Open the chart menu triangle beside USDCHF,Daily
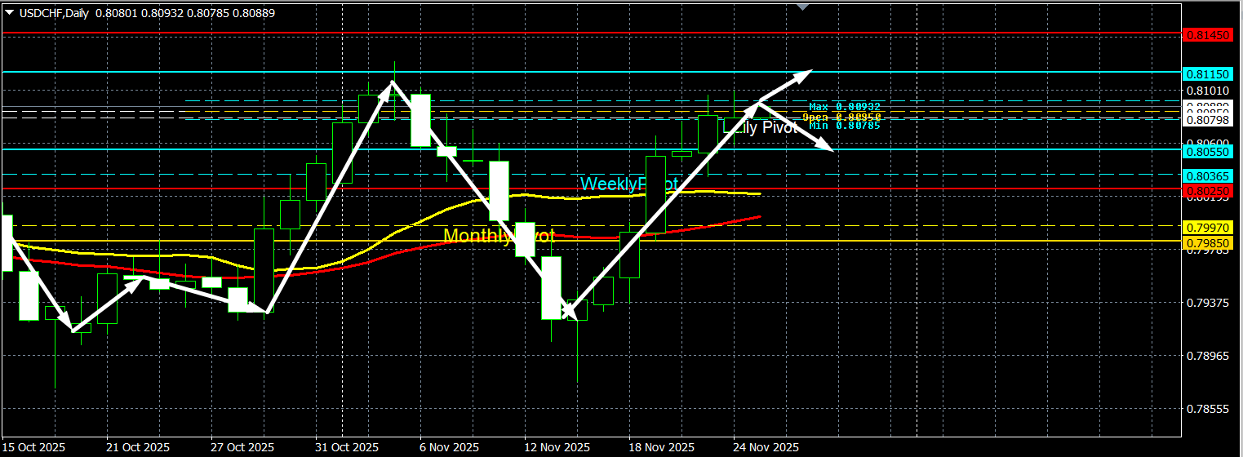This screenshot has height=457, width=1243. click(10, 13)
